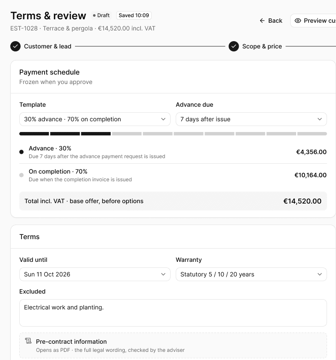
Task: Click the €14,520.00 total amount in the total row
Action: click(302, 201)
